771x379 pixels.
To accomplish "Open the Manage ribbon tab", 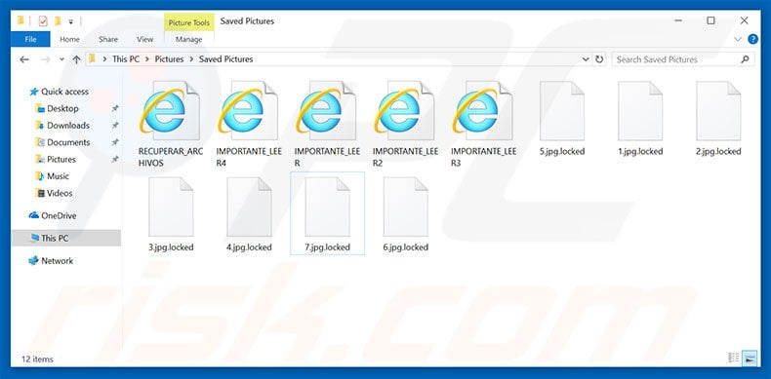I will (x=188, y=39).
